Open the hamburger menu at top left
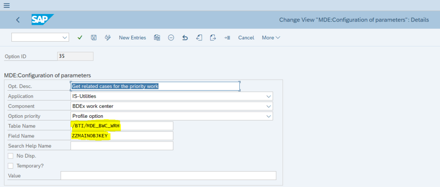 click(7, 5)
